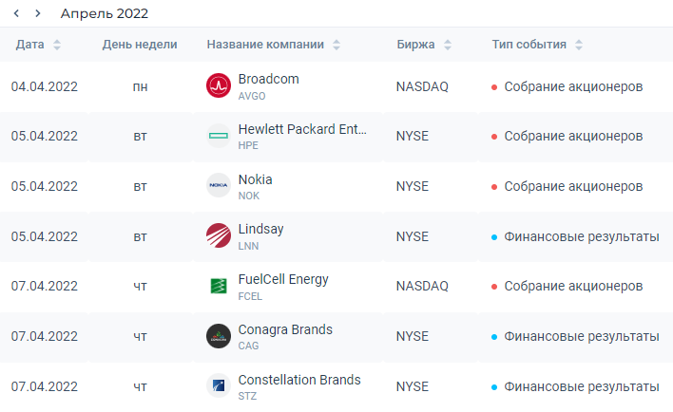The height and width of the screenshot is (412, 673).
Task: Click the Nokia company logo
Action: click(x=219, y=185)
